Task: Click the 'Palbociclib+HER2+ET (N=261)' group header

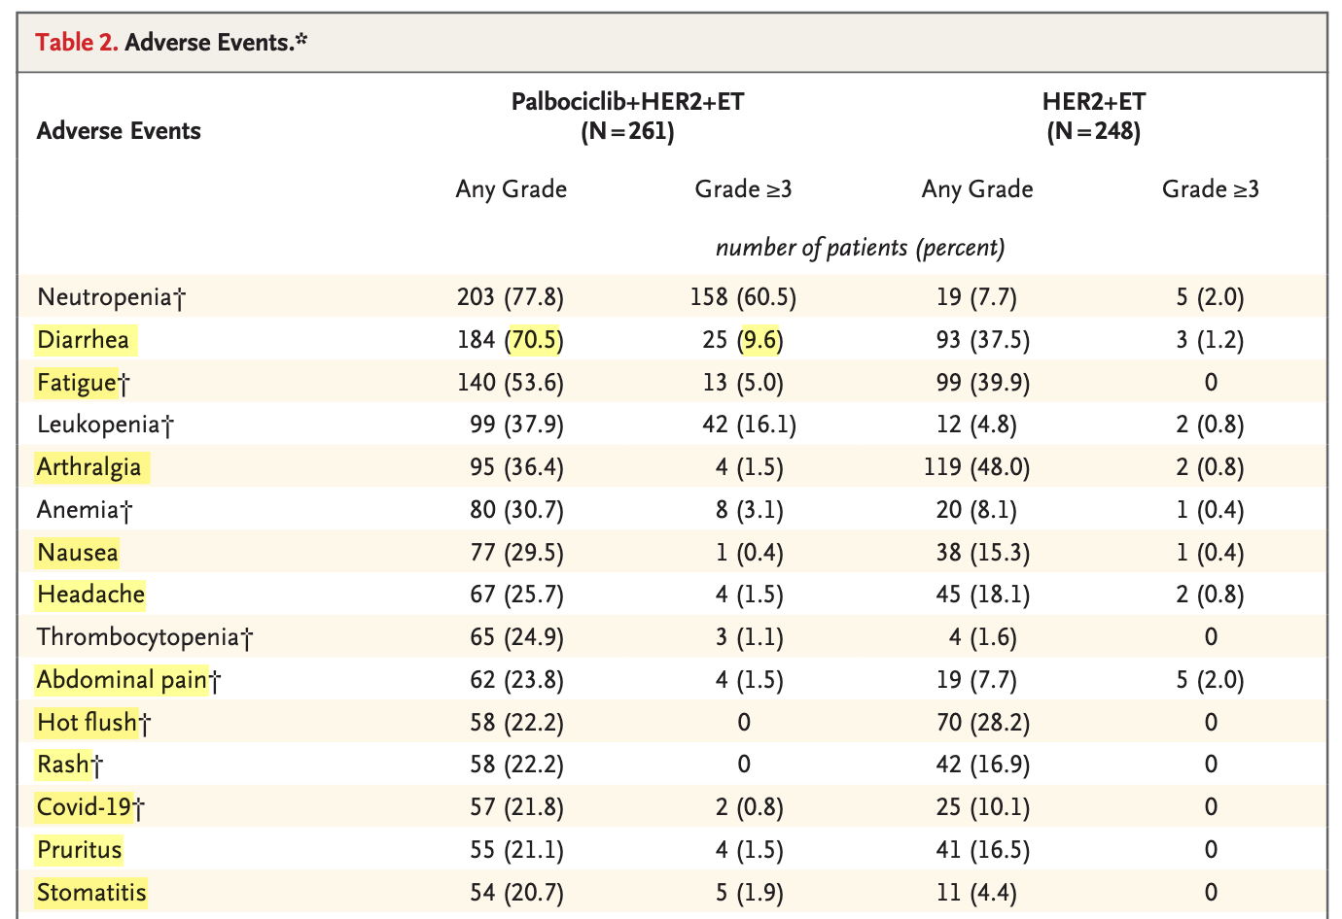Action: [628, 117]
